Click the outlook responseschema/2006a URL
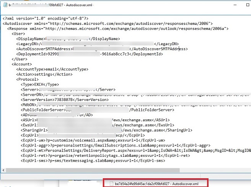The height and width of the screenshot is (187, 251). 138,29
